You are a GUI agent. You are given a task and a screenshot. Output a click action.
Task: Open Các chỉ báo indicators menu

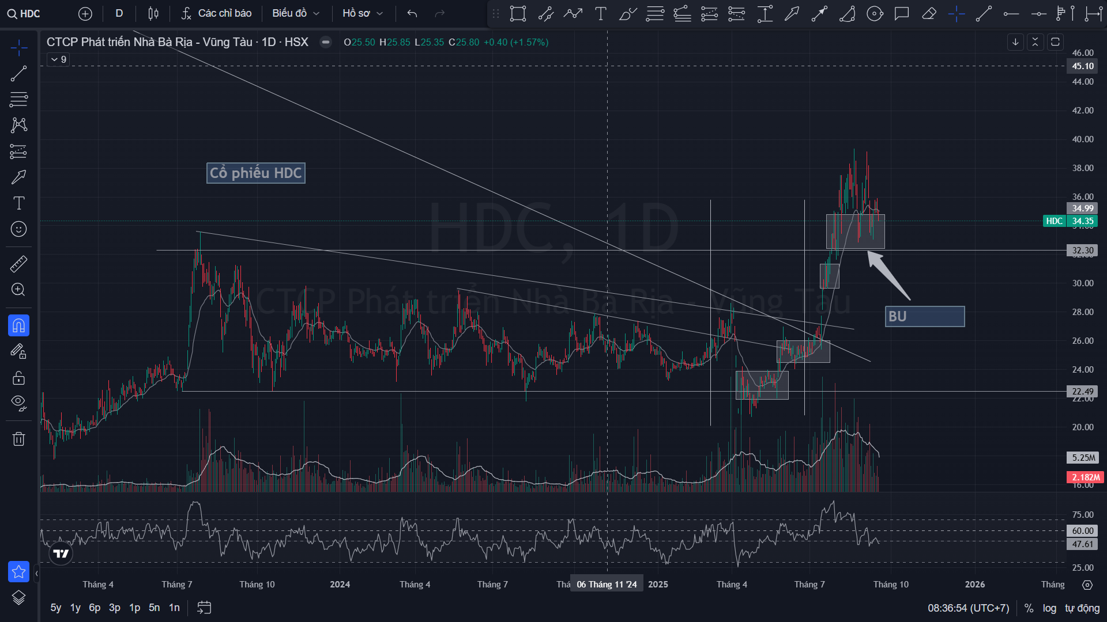[217, 13]
